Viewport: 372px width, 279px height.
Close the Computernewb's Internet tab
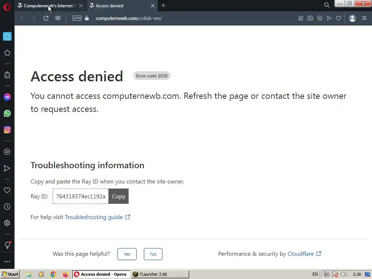point(81,5)
